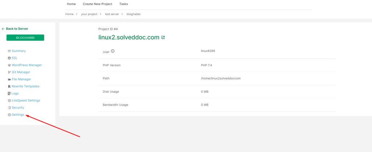Select the path '/home/linux2solveddoccom'
The width and height of the screenshot is (372, 152).
coord(221,78)
